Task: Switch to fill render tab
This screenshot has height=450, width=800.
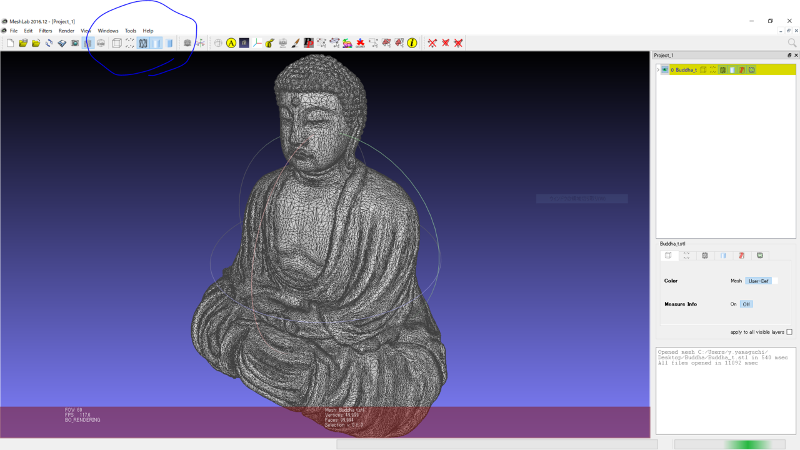Action: click(x=723, y=256)
